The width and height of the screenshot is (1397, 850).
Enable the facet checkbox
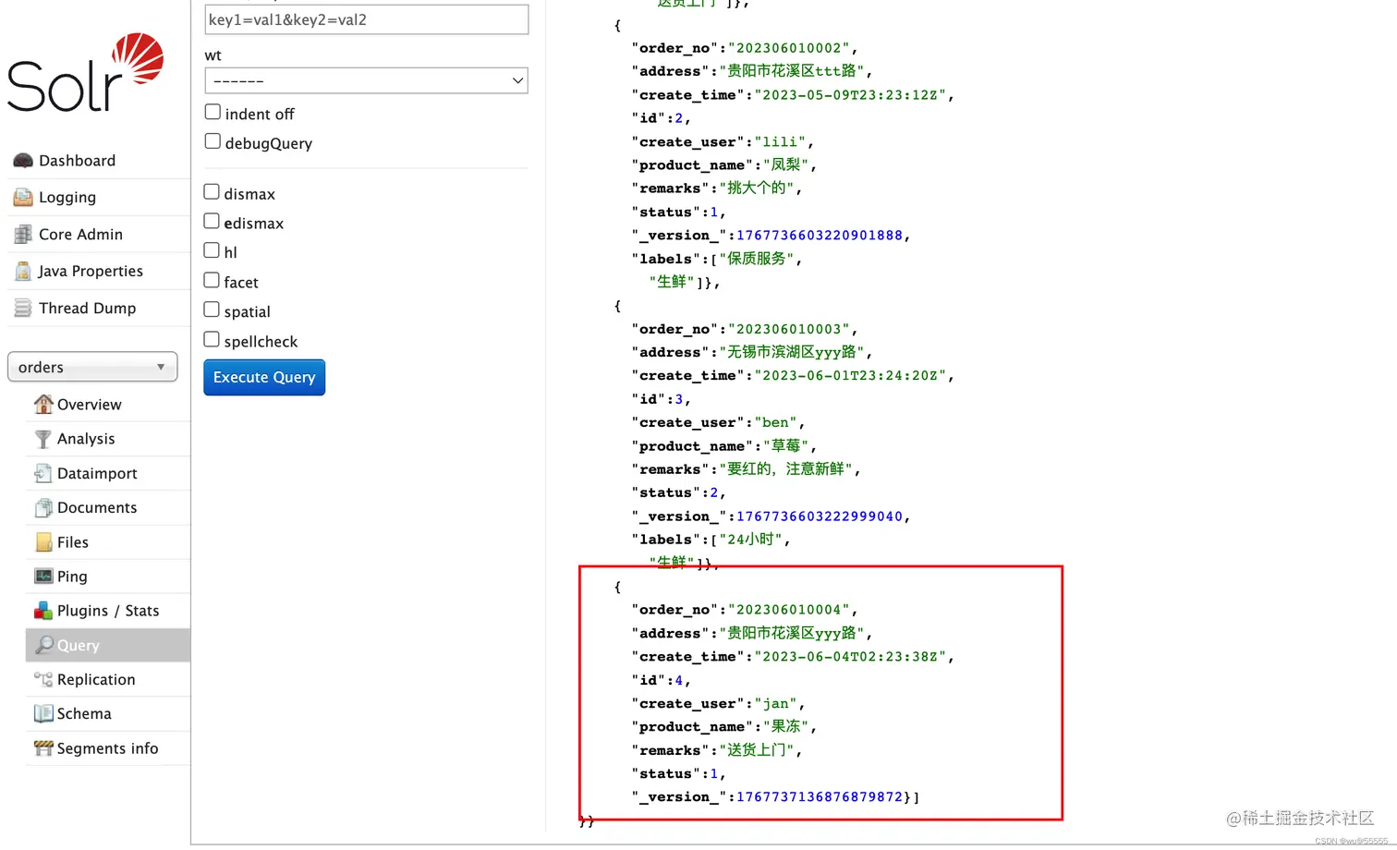click(212, 280)
